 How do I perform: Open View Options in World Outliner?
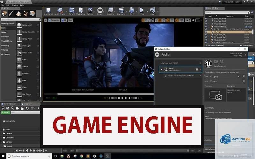[x=246, y=45]
